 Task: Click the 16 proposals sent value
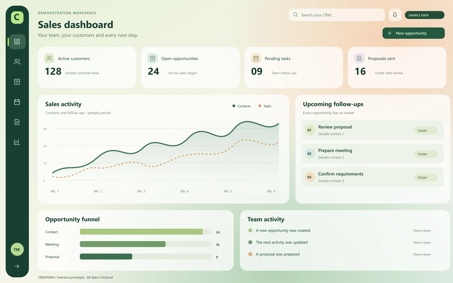coord(360,72)
